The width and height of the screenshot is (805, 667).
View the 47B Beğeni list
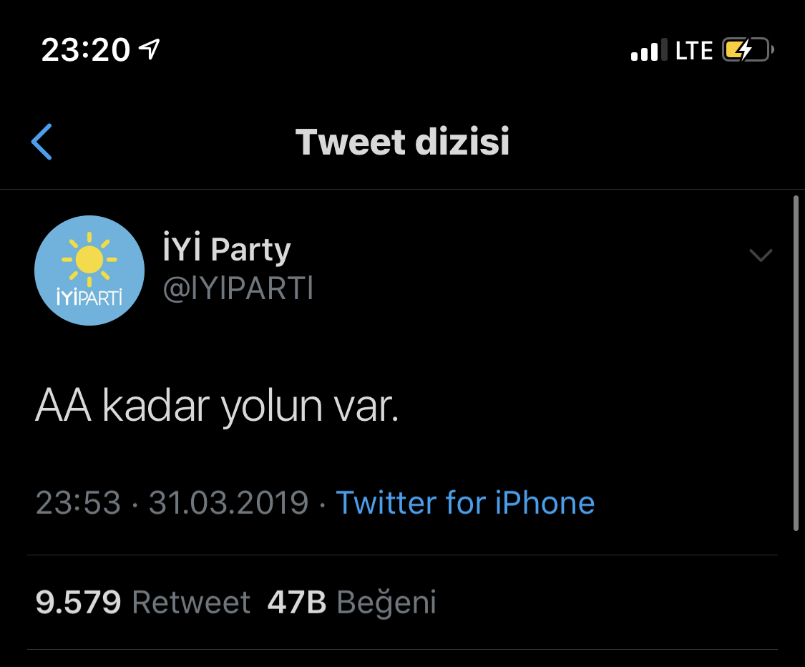coord(351,603)
